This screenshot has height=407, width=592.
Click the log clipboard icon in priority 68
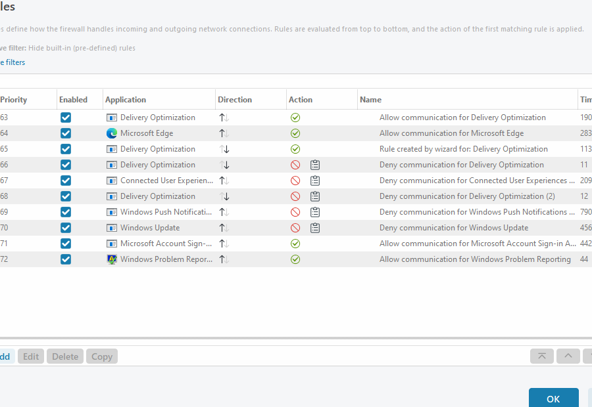315,196
